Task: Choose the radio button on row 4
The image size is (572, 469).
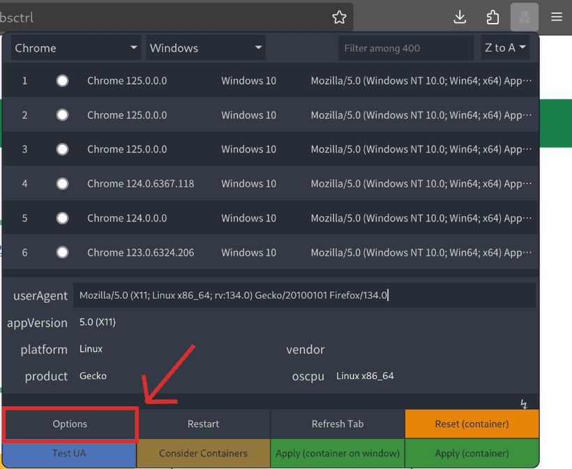Action: coord(62,183)
